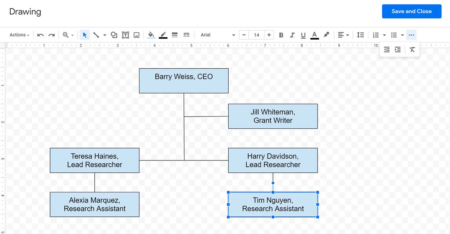Viewport: 450px width, 234px height.
Task: Increase indent using the toolbar icon
Action: pos(398,49)
